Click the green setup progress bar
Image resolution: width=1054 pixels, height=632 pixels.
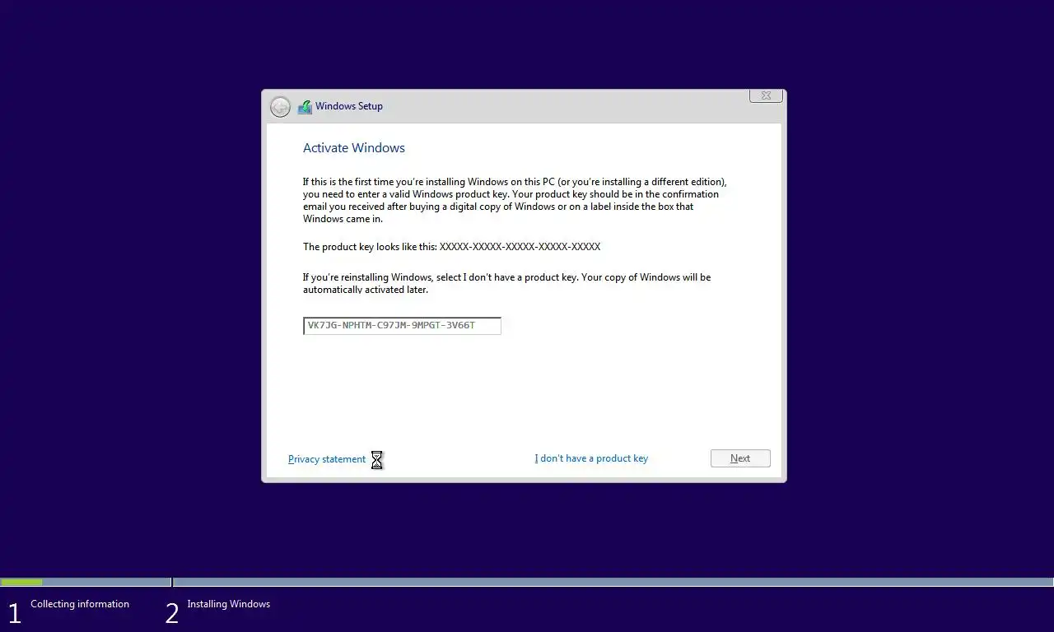[21, 582]
